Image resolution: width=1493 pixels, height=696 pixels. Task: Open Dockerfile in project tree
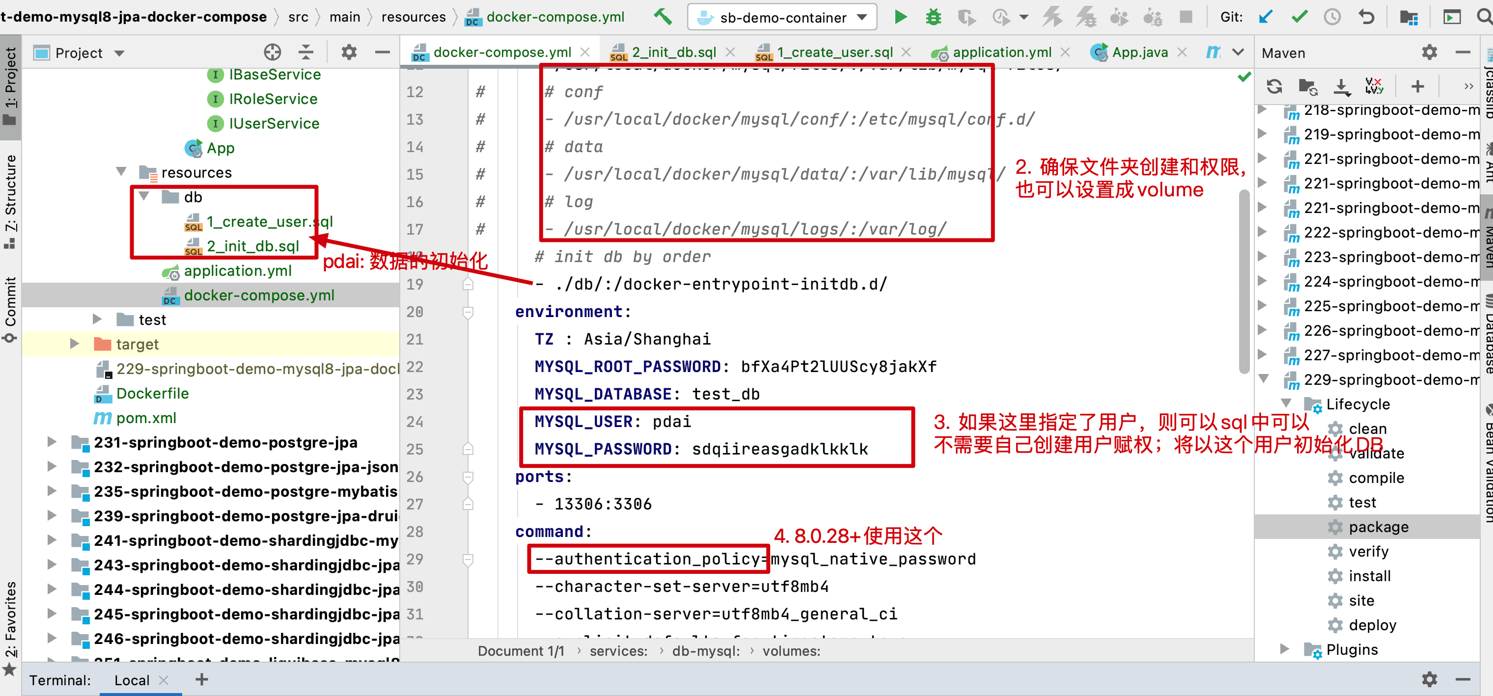coord(152,394)
